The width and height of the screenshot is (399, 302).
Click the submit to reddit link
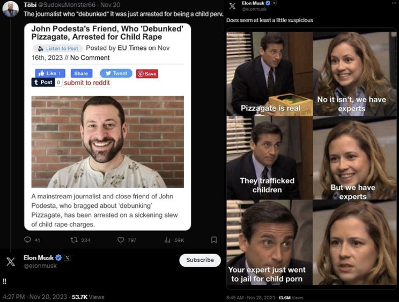(87, 83)
